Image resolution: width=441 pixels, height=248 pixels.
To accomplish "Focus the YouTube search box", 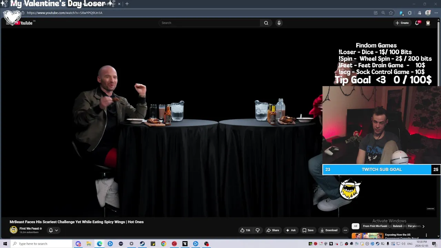I will 209,23.
